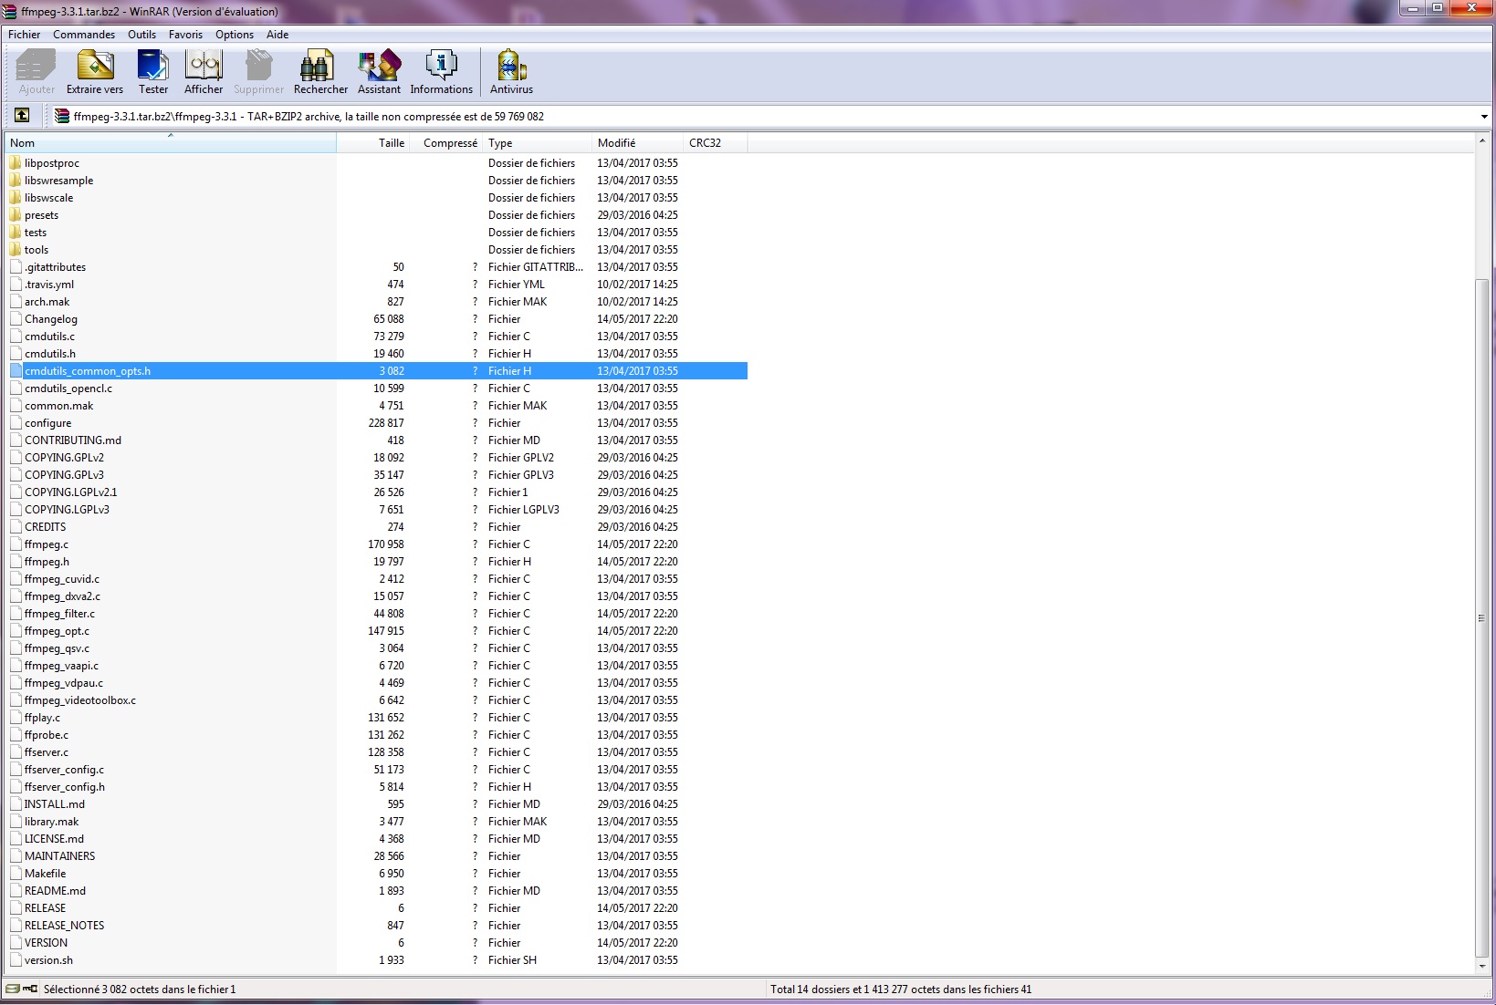Screen dimensions: 1496x1005
Task: Click the vertical scrollbar up arrow
Action: coord(1482,141)
